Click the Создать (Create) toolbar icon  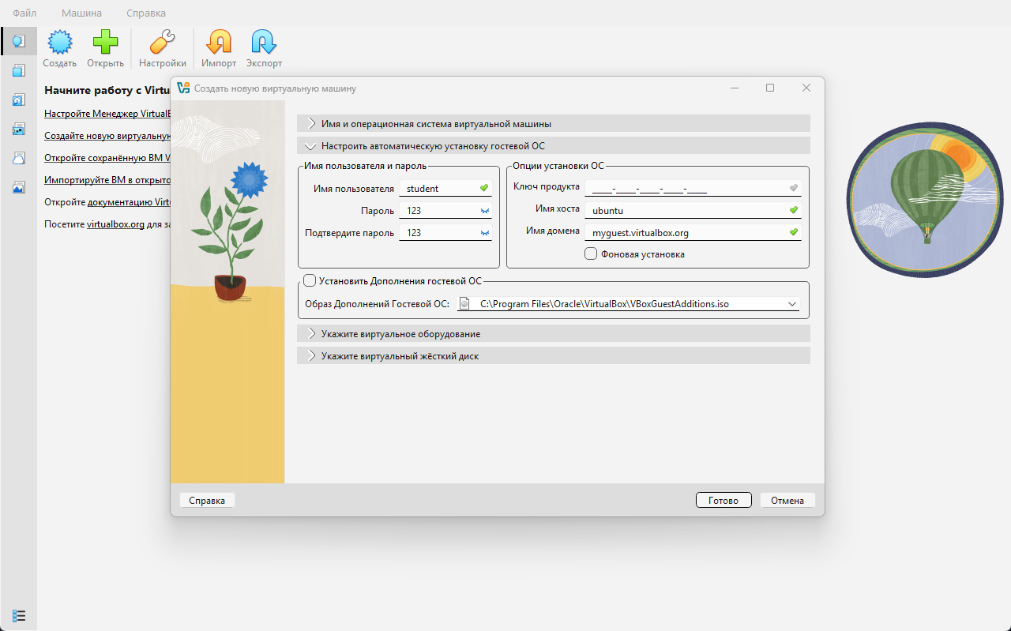pyautogui.click(x=59, y=42)
